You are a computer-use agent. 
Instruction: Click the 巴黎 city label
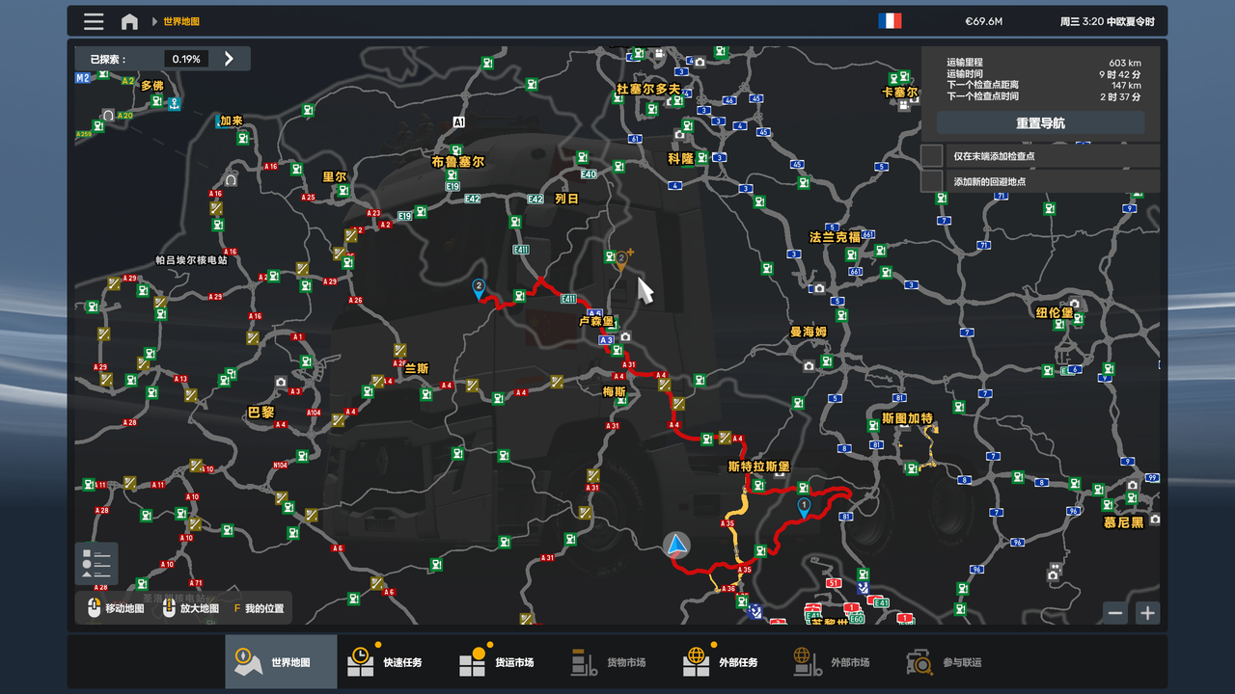point(261,412)
